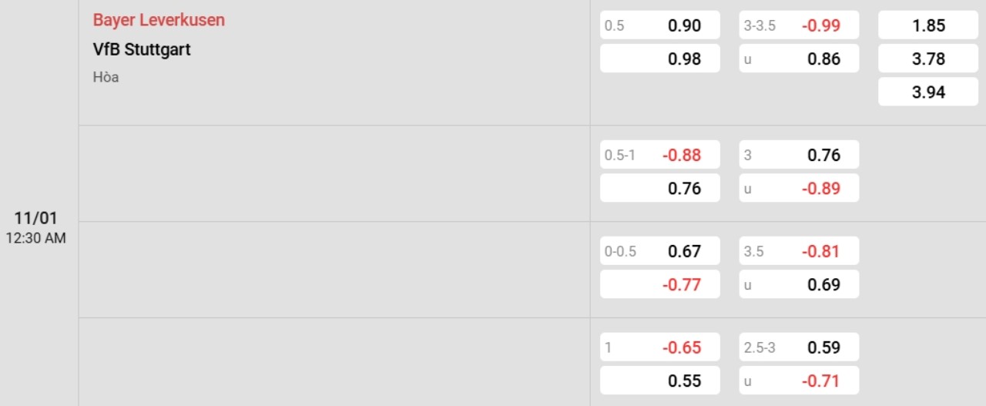Click the 11/01 12:30 AM match time
This screenshot has height=406, width=986.
click(x=35, y=226)
